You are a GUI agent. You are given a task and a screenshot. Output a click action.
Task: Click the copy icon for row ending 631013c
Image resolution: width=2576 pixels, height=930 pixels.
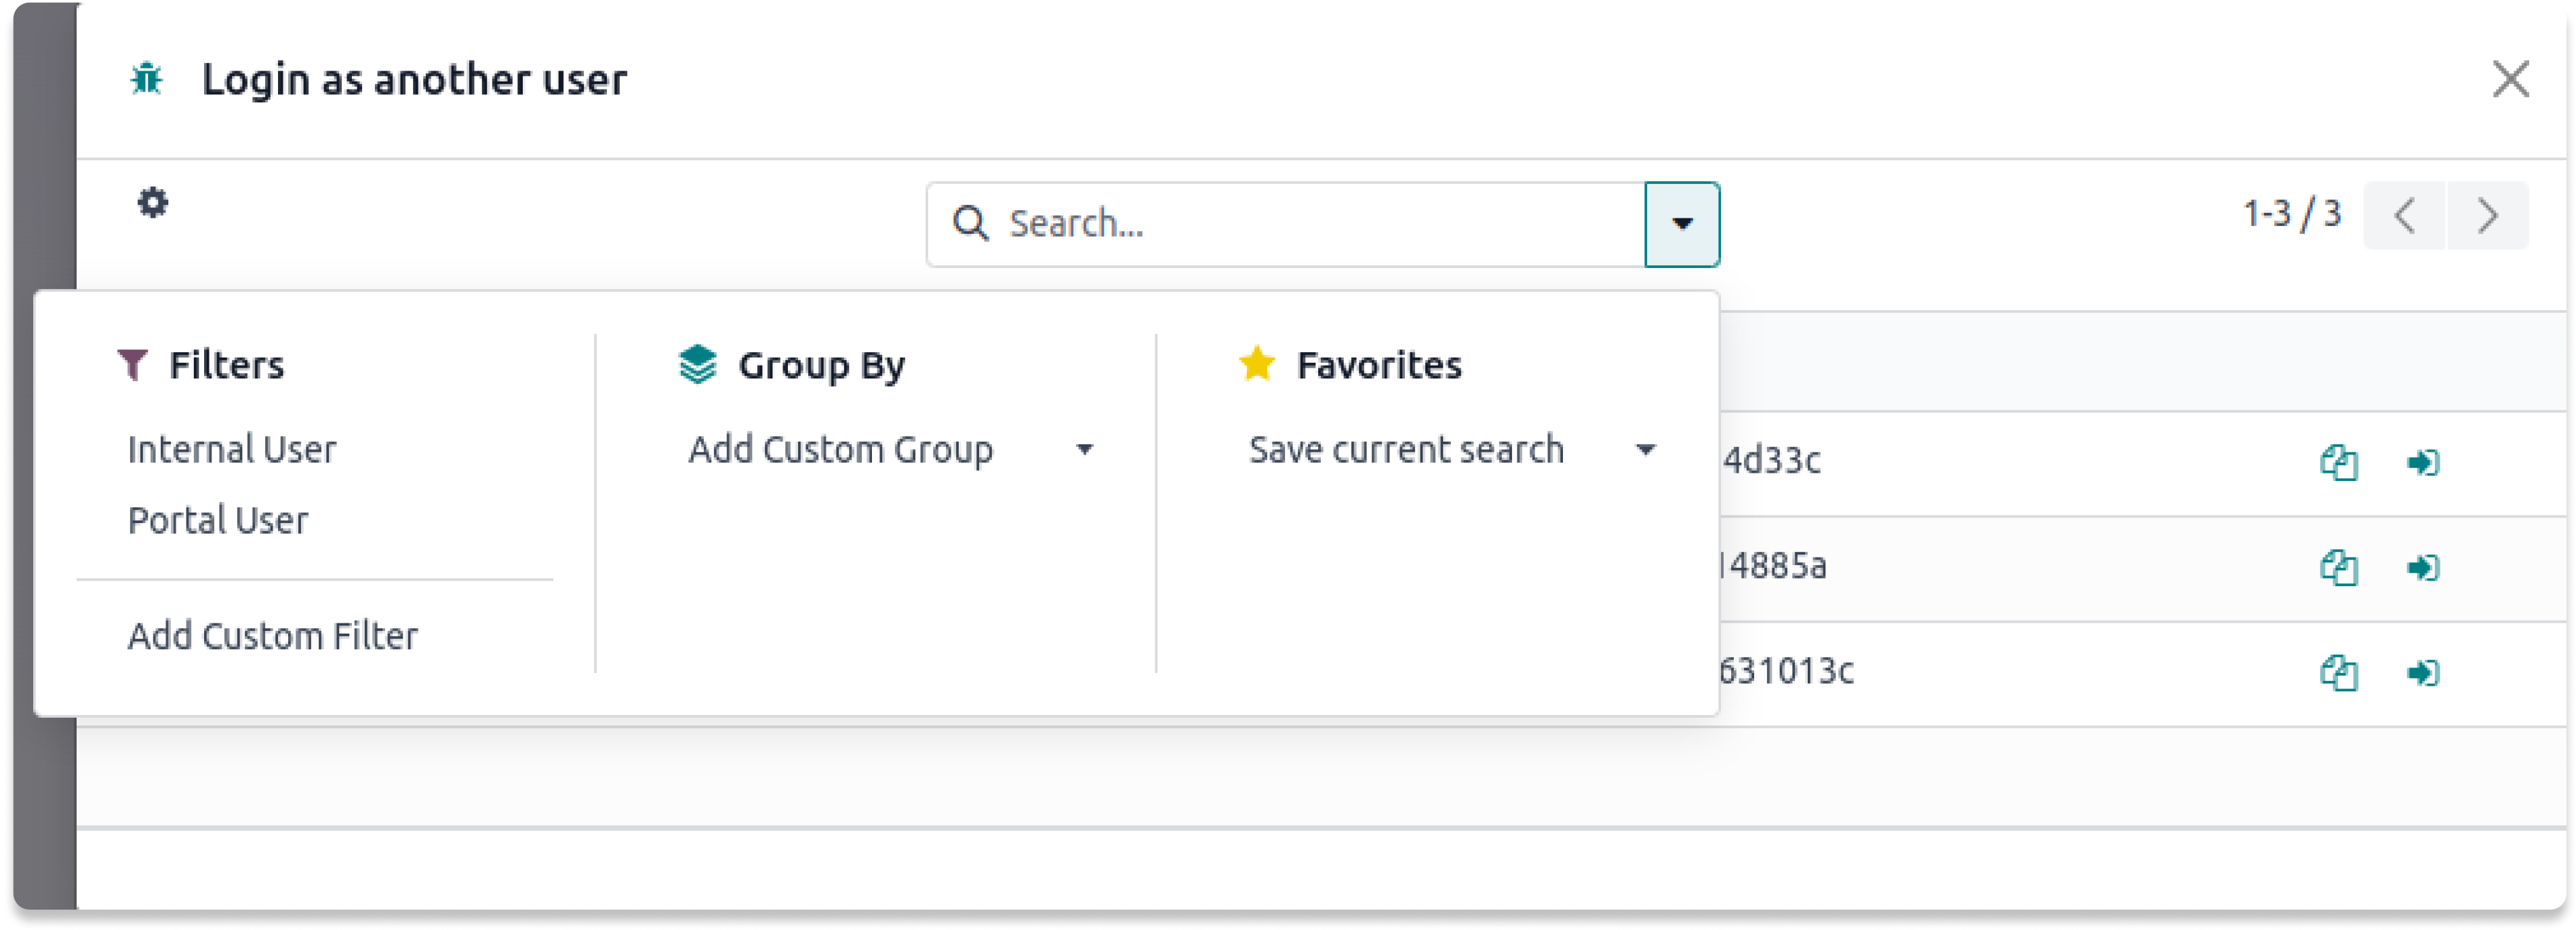pyautogui.click(x=2338, y=673)
